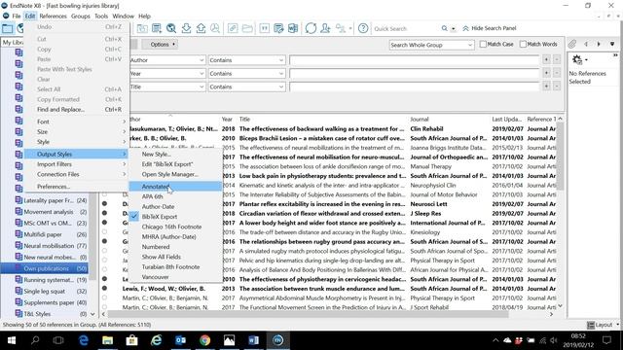Click the Format Bibliography icon
The image size is (623, 350).
[278, 28]
